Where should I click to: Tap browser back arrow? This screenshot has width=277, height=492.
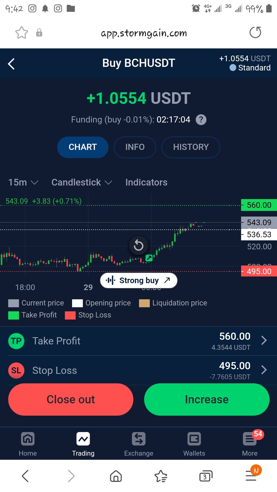[x=25, y=476]
